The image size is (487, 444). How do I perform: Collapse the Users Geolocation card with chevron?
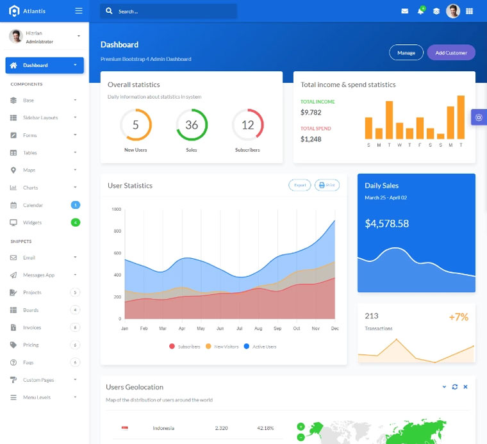(x=444, y=387)
